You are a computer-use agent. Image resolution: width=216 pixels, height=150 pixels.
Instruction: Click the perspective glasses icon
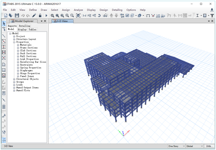click(105, 16)
